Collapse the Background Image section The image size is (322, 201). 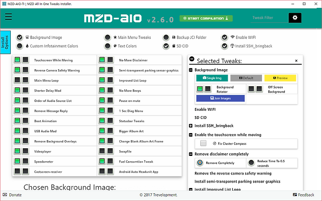(191, 70)
